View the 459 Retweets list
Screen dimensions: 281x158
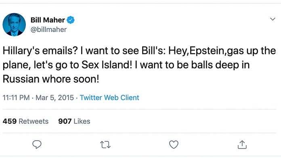pyautogui.click(x=25, y=121)
